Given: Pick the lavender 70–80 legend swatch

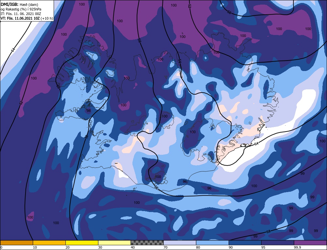Looking at the screenshot, I should 180,243.
